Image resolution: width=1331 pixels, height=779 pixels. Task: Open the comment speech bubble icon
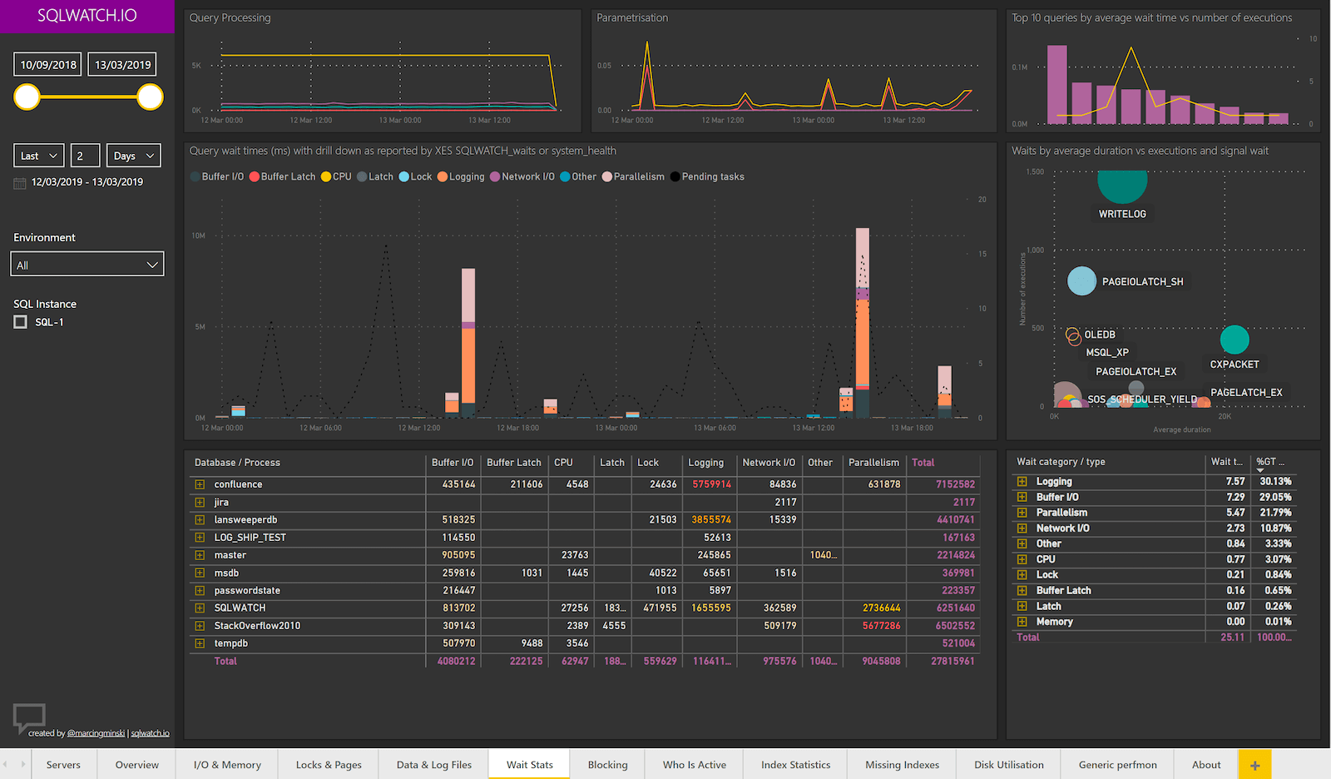pos(29,717)
